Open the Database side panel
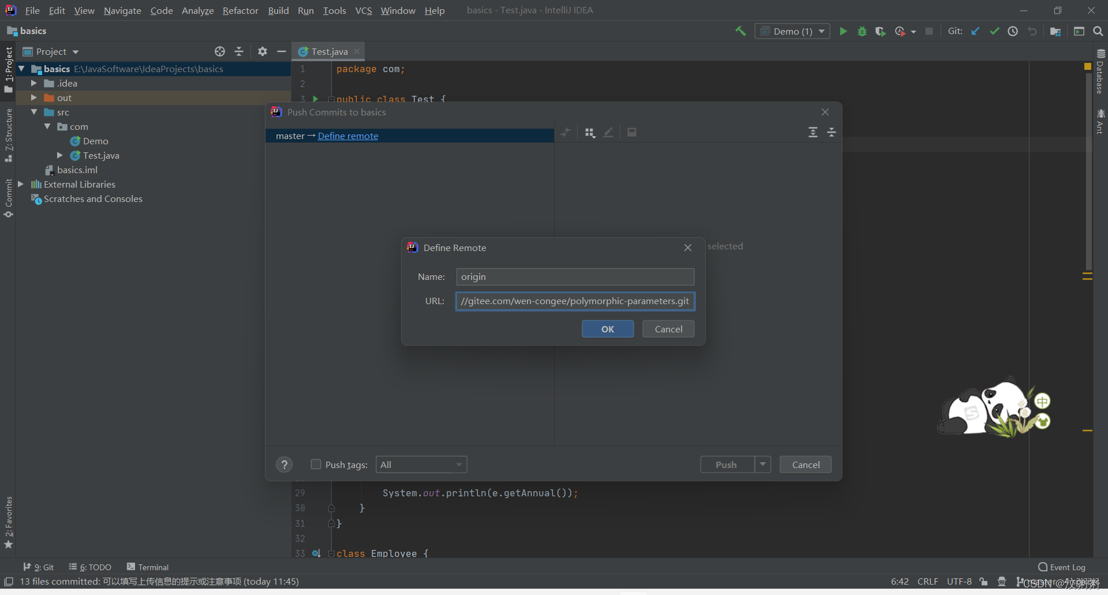The image size is (1108, 595). pyautogui.click(x=1100, y=71)
